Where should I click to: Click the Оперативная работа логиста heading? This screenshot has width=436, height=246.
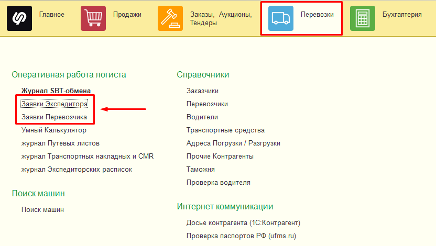click(69, 74)
